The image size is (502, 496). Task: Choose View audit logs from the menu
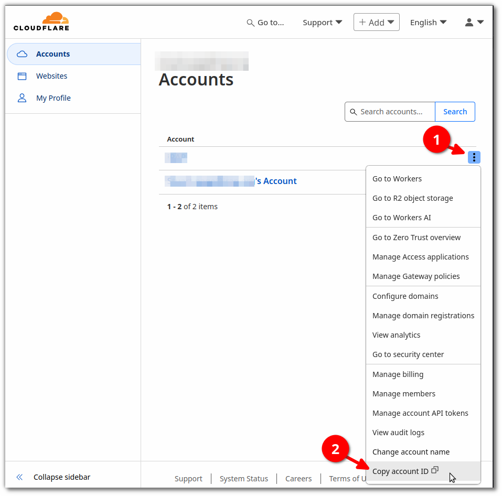tap(398, 432)
